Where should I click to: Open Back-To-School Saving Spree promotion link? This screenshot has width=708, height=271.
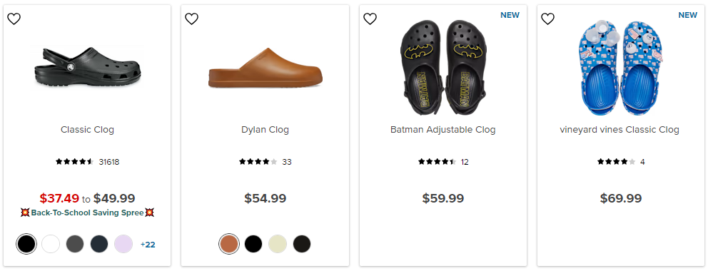tap(87, 213)
